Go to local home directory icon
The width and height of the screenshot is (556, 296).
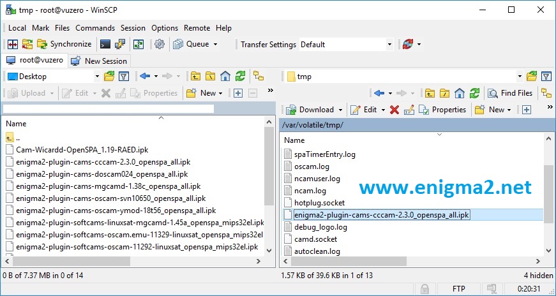[225, 76]
